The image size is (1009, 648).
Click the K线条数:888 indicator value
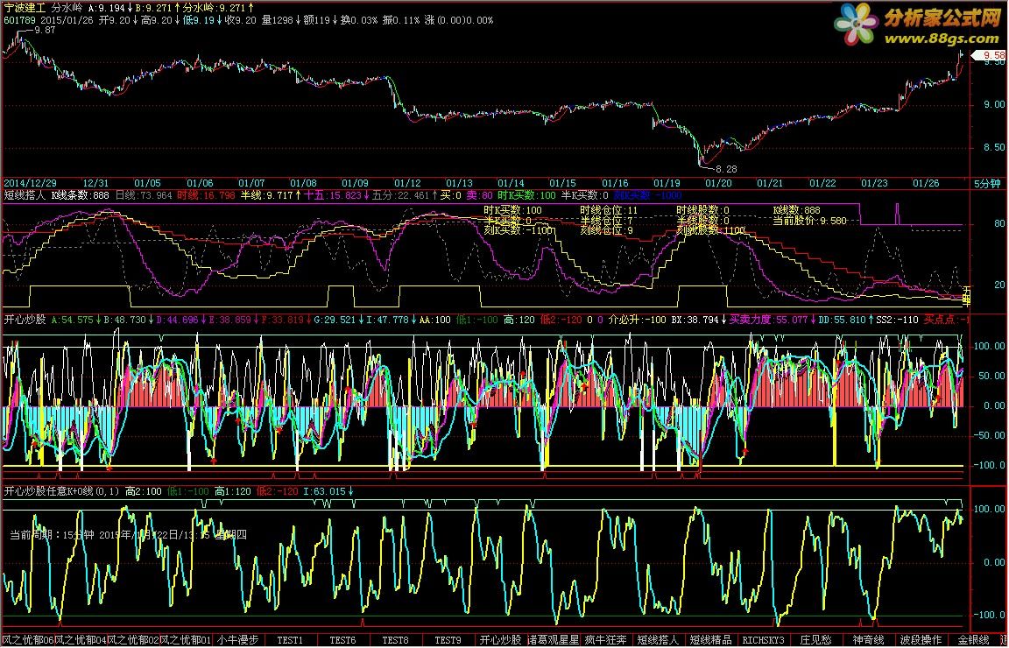pos(81,195)
